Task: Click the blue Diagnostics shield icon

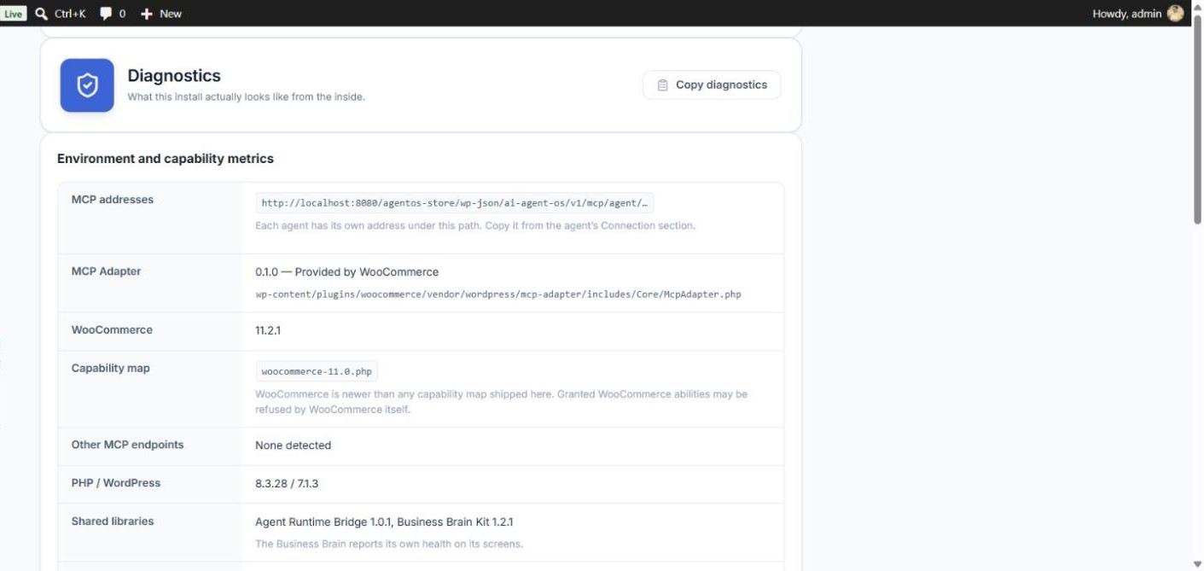Action: (87, 85)
